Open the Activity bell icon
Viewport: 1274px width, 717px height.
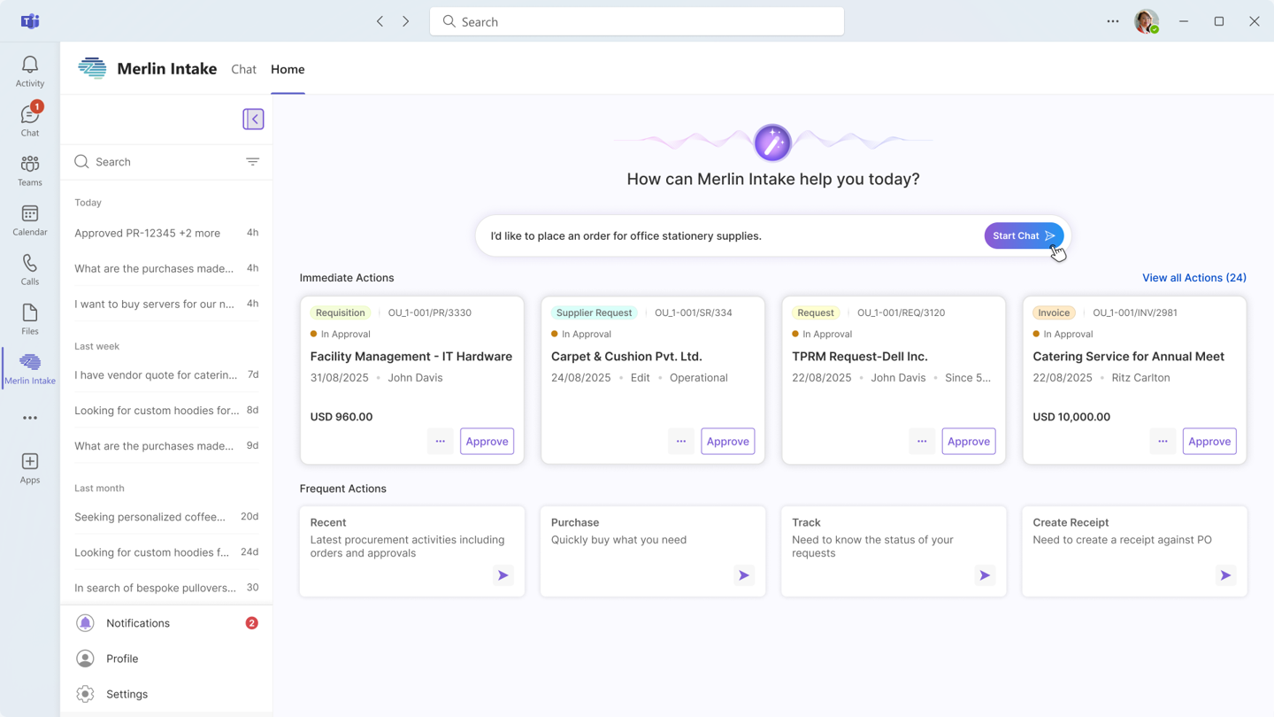[30, 70]
